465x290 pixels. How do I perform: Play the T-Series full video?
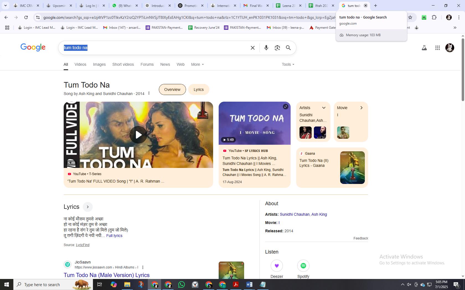tap(138, 135)
